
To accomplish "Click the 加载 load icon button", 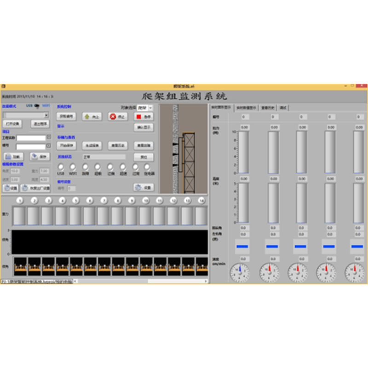I will (x=14, y=156).
